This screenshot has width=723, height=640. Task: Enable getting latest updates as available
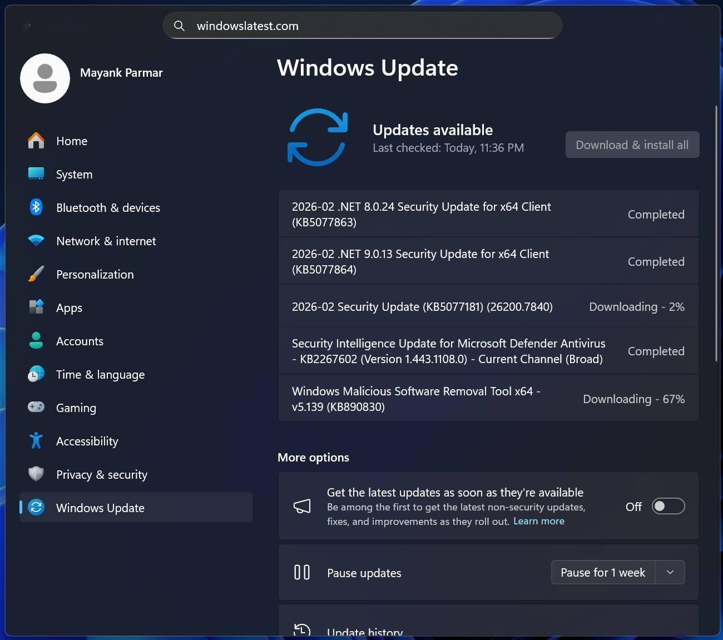coord(668,506)
